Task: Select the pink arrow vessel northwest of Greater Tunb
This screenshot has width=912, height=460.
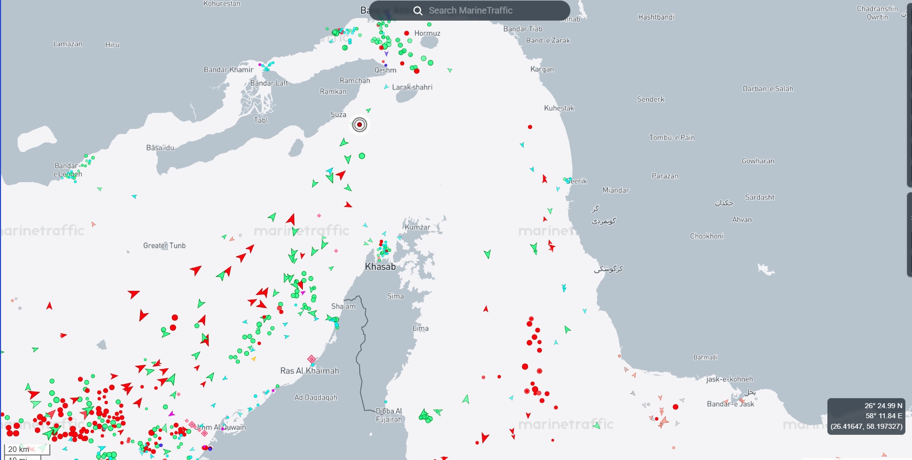Action: [x=93, y=224]
